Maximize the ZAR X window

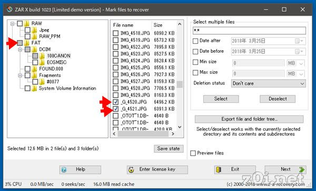pyautogui.click(x=284, y=9)
